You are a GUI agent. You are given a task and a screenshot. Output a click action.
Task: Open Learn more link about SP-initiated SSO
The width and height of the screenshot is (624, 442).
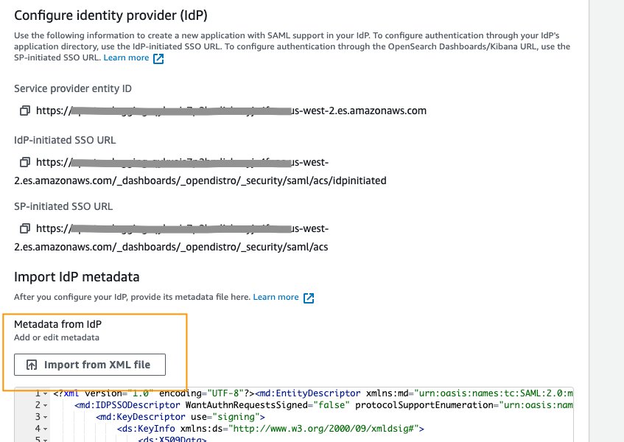126,58
